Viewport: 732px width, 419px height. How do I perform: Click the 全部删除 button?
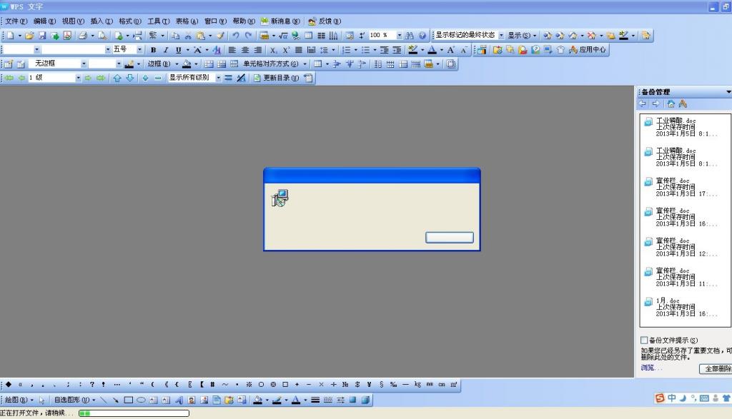click(717, 368)
